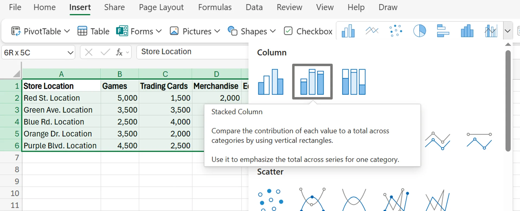The image size is (520, 211).
Task: Click the cancel X in the formula bar
Action: [x=89, y=52]
